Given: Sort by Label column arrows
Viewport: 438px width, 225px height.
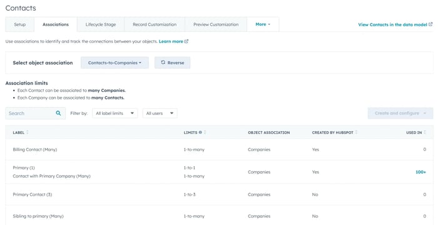Looking at the screenshot, I should coord(28,132).
